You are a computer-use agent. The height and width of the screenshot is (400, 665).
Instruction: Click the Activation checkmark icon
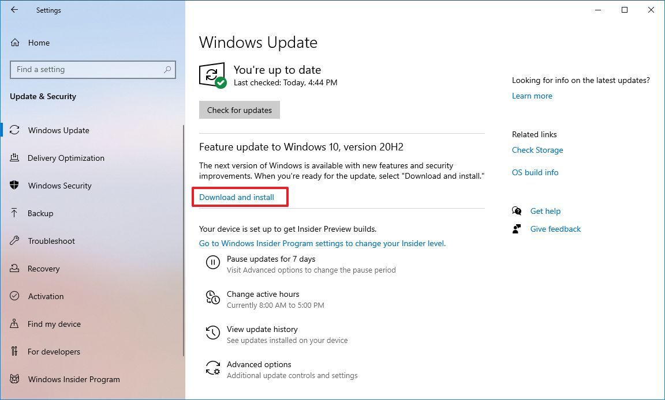pyautogui.click(x=14, y=296)
